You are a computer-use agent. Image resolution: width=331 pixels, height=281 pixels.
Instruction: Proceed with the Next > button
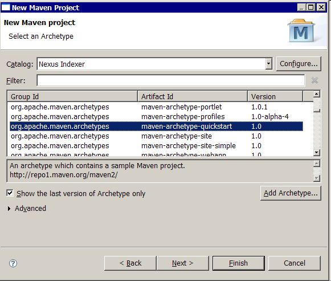pyautogui.click(x=183, y=263)
